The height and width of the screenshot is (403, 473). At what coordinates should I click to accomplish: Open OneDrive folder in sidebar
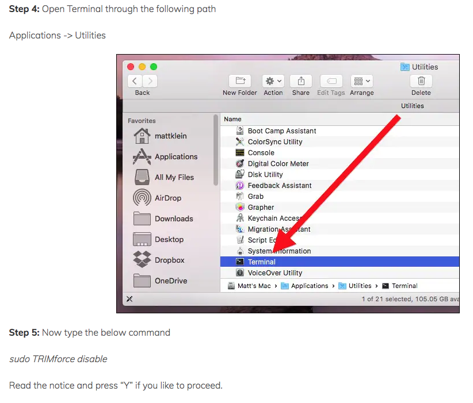(x=160, y=281)
